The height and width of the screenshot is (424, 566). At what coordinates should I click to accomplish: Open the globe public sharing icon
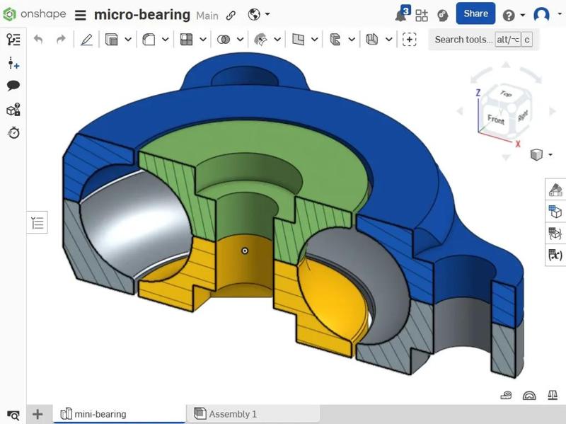coord(254,14)
